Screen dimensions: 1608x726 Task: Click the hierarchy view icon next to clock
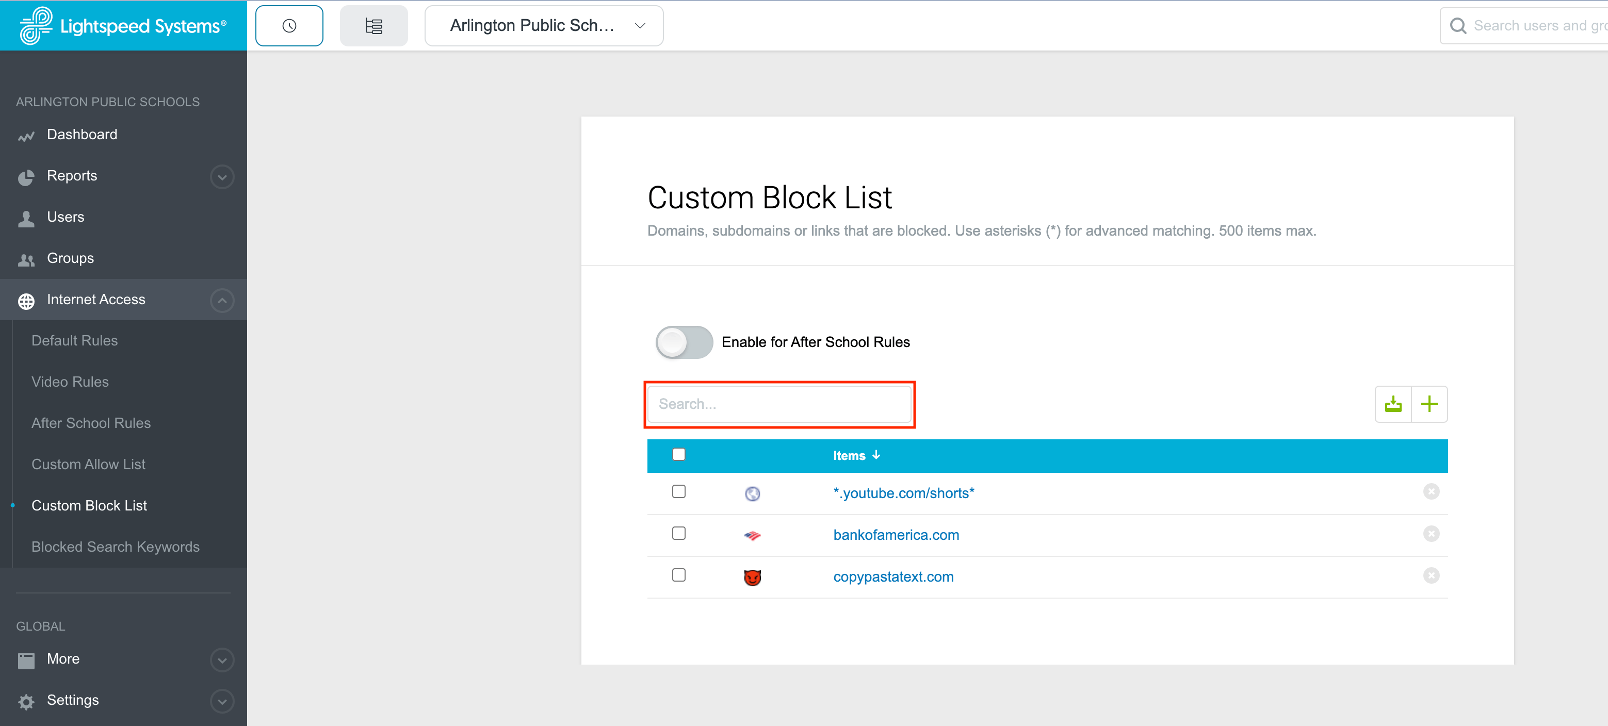373,25
